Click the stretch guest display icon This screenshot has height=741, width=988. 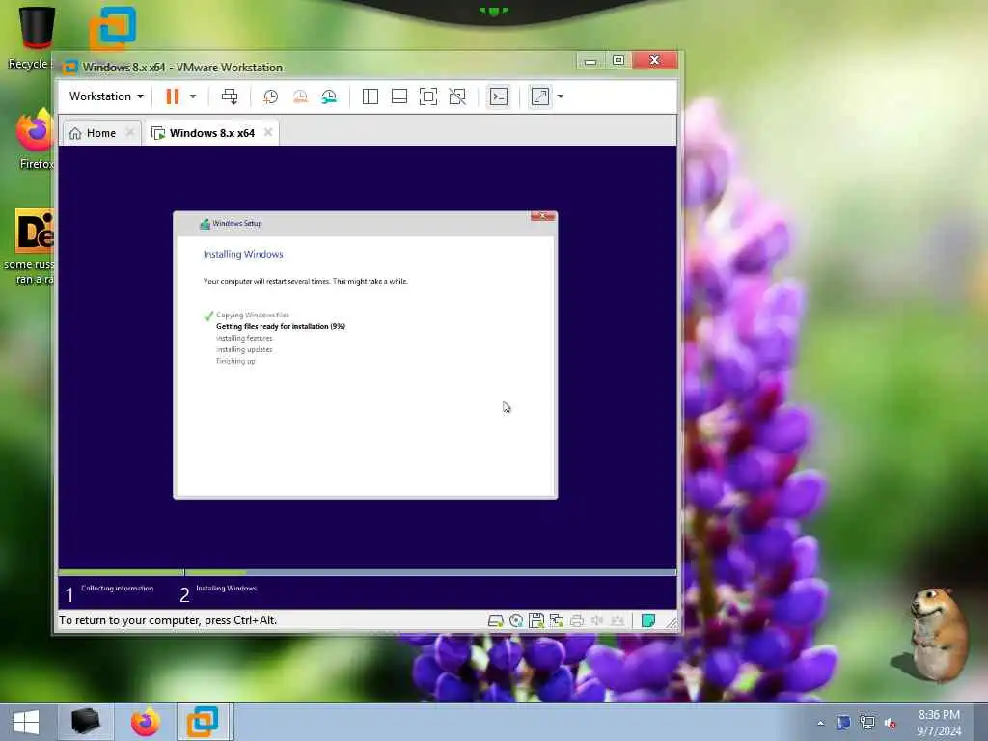[x=540, y=96]
